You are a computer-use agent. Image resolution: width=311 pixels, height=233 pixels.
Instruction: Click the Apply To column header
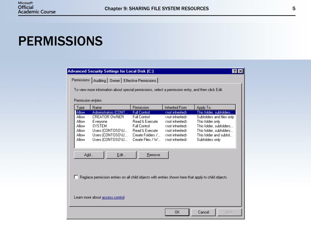click(x=215, y=107)
